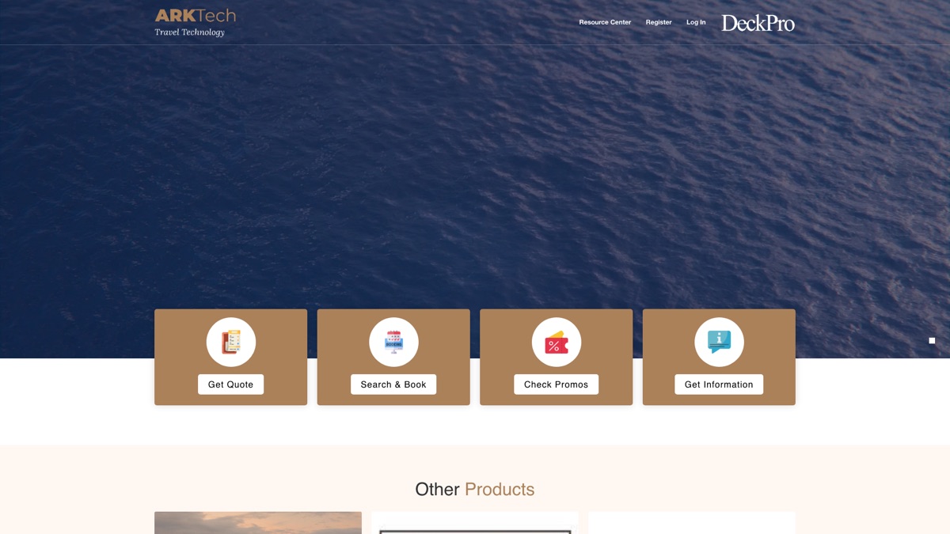Click the Get Information button
Viewport: 950px width, 534px height.
point(719,384)
